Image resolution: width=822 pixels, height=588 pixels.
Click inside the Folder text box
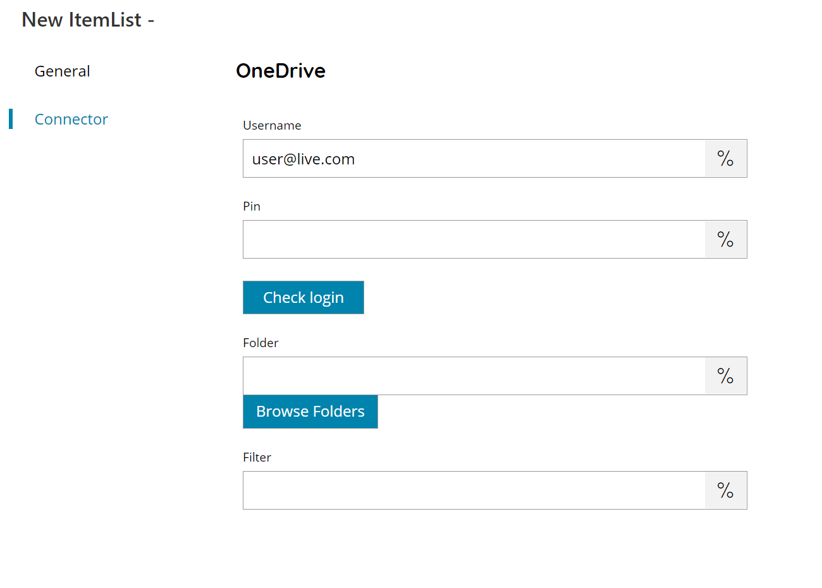pos(474,376)
